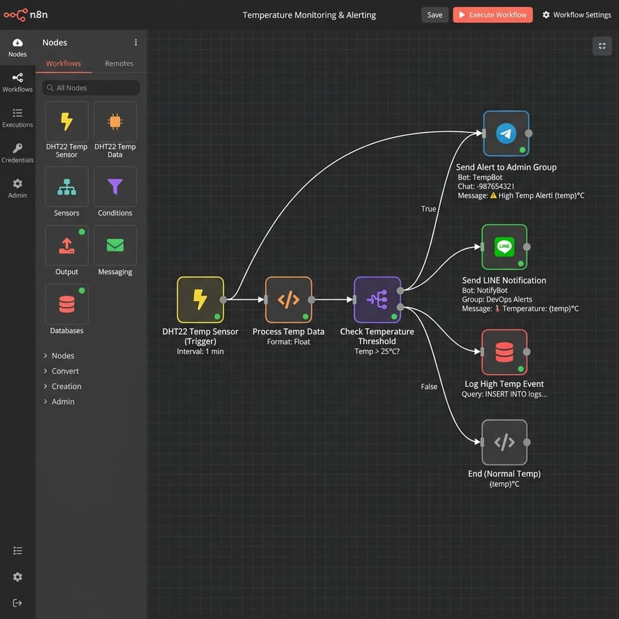Open the Conditions filter node tile
Screen dimensions: 619x619
[x=115, y=187]
